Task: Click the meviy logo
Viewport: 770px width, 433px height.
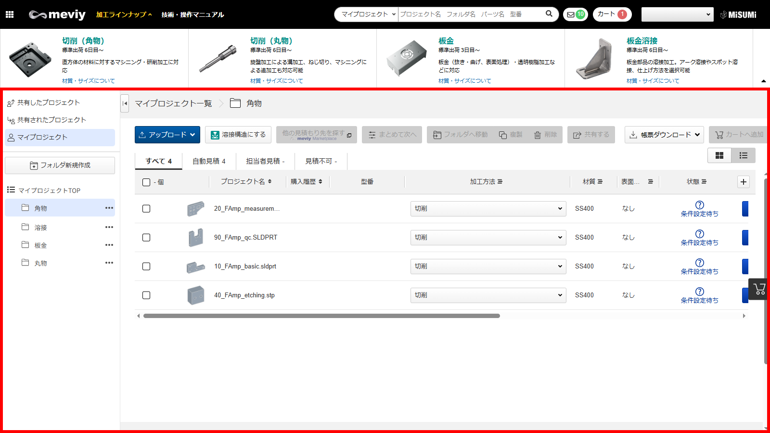Action: pyautogui.click(x=57, y=14)
